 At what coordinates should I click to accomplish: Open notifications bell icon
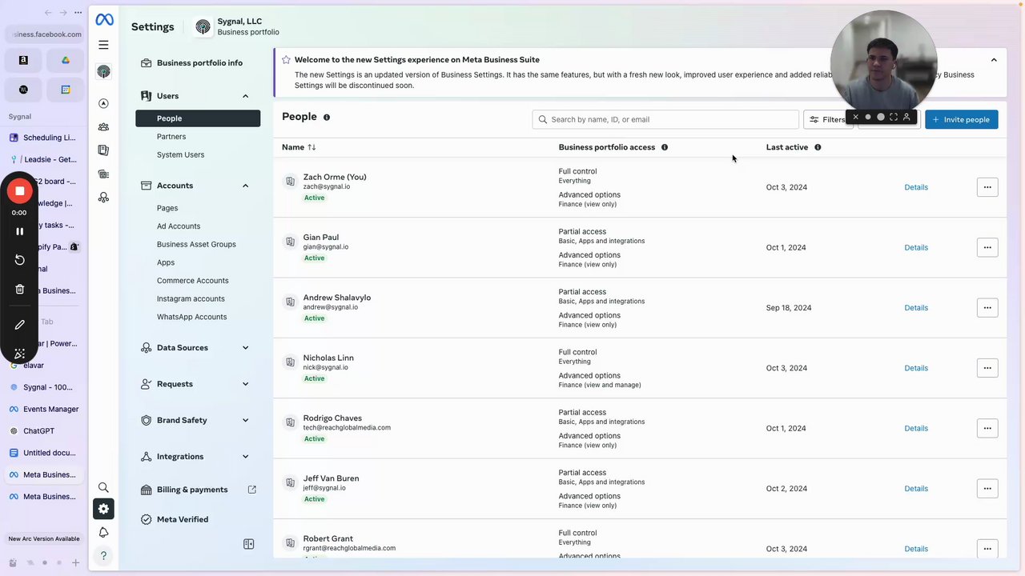click(103, 533)
